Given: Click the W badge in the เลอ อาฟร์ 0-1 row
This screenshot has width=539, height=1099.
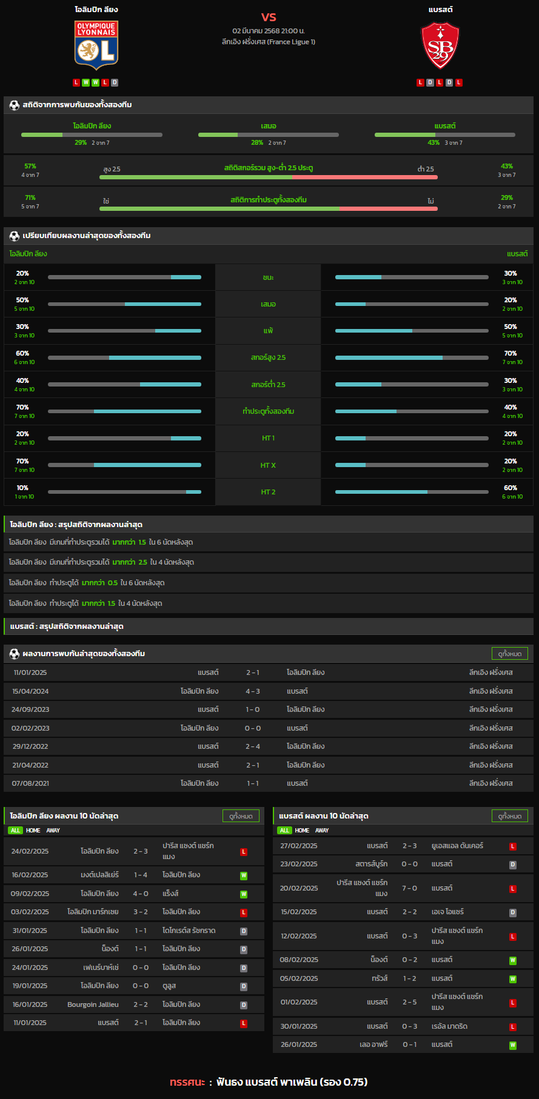Looking at the screenshot, I should tap(513, 1045).
